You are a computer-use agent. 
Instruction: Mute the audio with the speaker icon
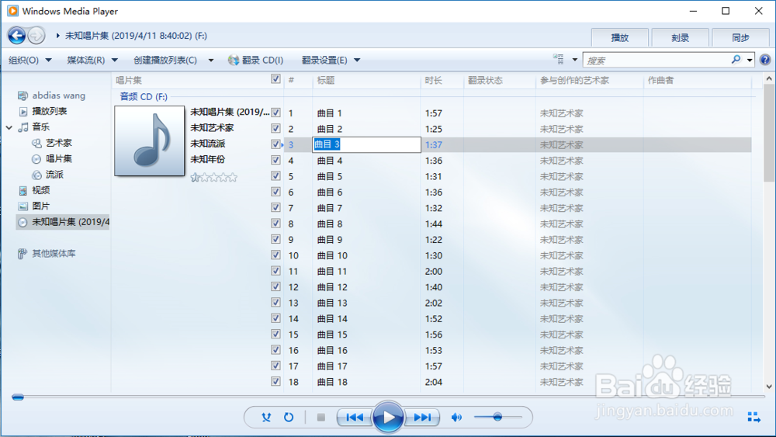(x=456, y=417)
